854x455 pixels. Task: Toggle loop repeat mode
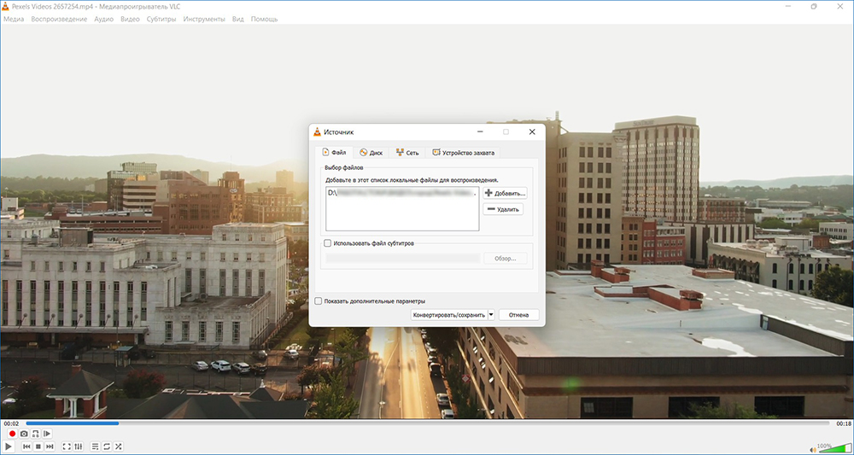click(x=107, y=446)
